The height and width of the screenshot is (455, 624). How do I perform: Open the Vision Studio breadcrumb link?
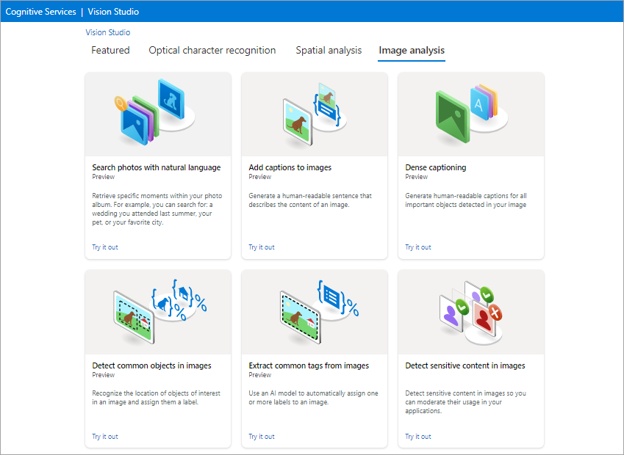click(107, 32)
